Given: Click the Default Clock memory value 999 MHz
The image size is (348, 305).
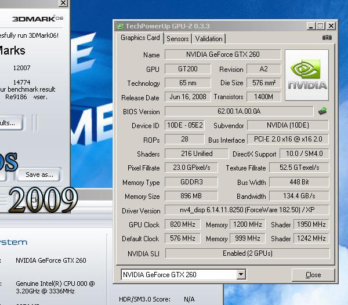Looking at the screenshot, I should pyautogui.click(x=248, y=238).
